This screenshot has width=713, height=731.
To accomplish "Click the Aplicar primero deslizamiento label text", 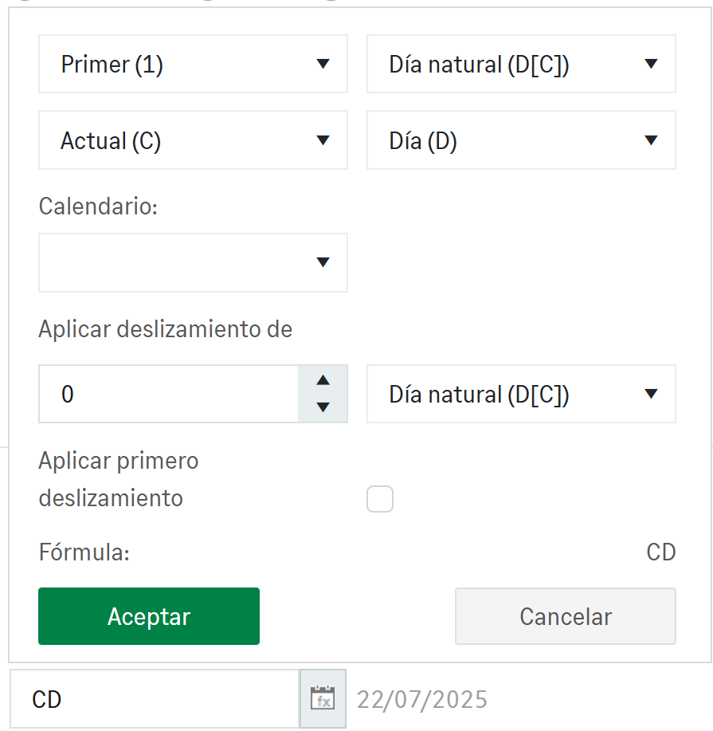I will tap(118, 479).
